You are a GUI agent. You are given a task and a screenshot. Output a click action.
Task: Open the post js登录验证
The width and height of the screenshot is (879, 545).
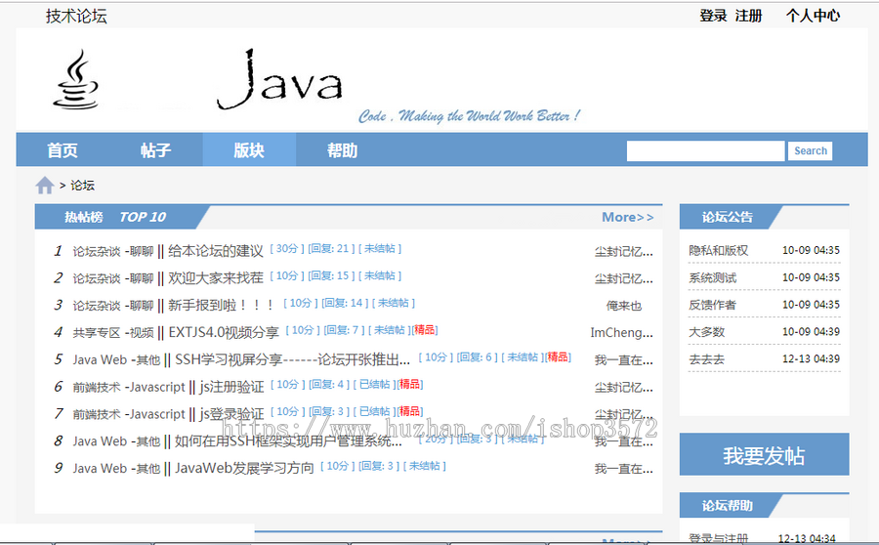[231, 414]
